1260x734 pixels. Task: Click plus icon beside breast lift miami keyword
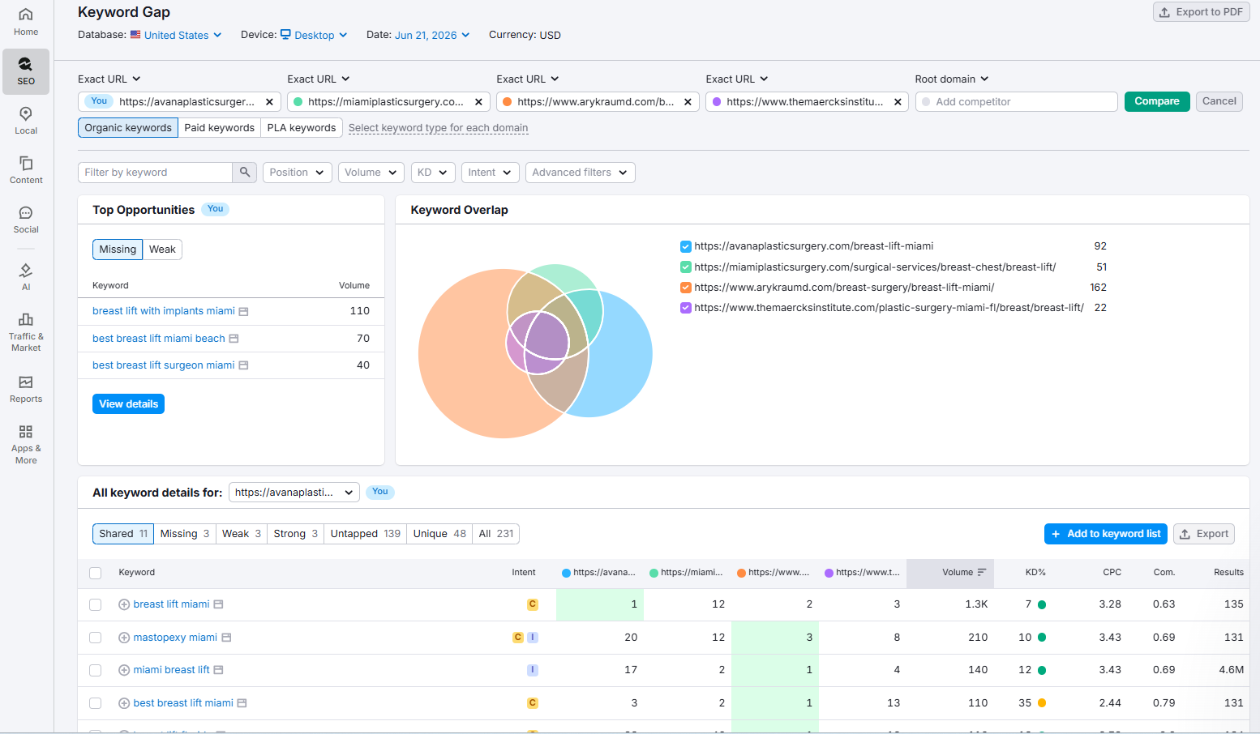(124, 604)
